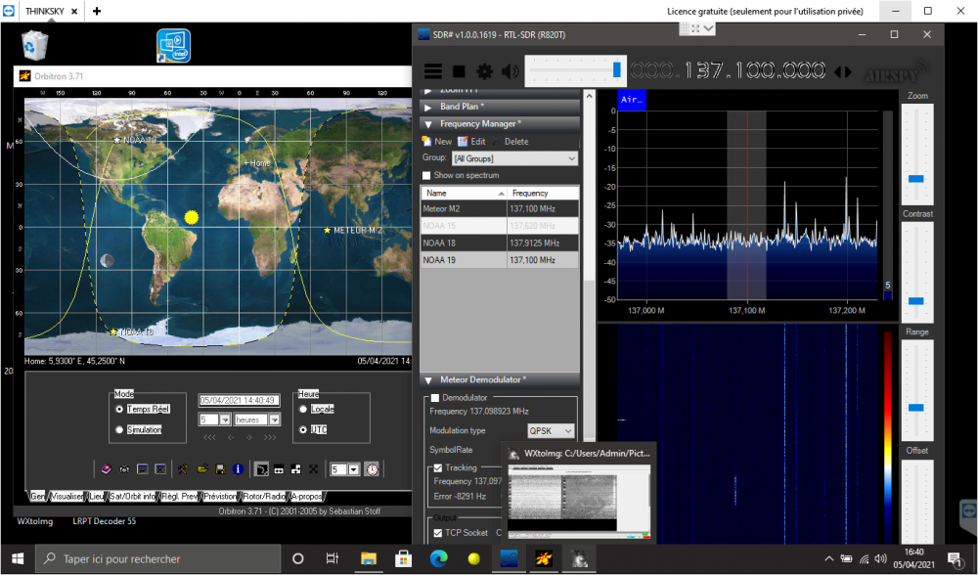Select NOAA 18 frequency entry
Screen dimensions: 978x575
click(x=500, y=243)
